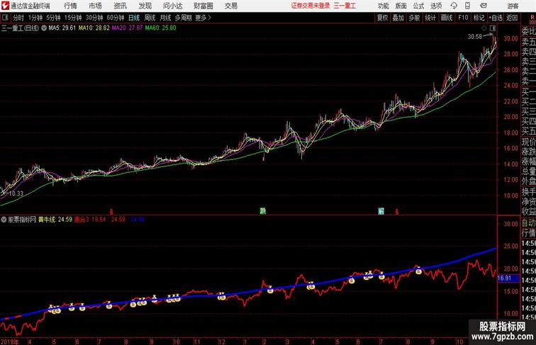Open the 发现 menu

tap(145, 6)
